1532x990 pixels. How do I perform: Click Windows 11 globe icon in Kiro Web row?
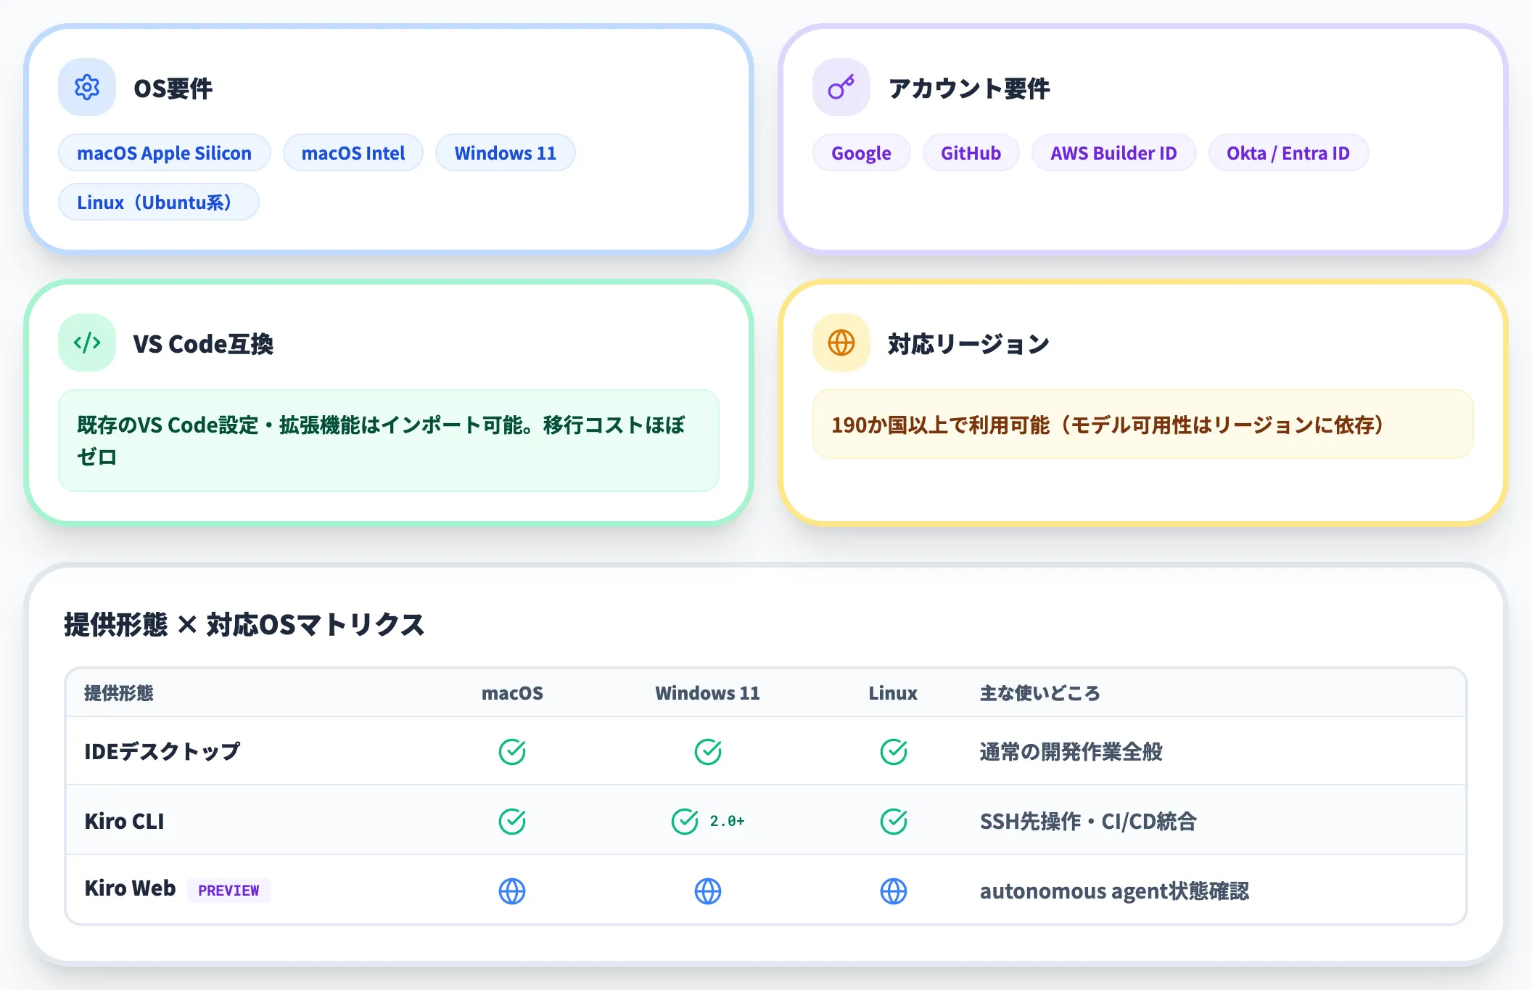(x=708, y=891)
